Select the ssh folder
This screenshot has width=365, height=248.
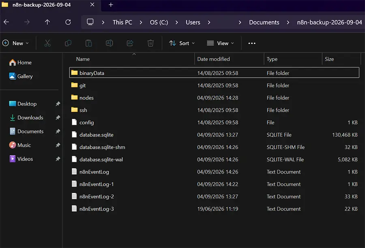pyautogui.click(x=214, y=110)
